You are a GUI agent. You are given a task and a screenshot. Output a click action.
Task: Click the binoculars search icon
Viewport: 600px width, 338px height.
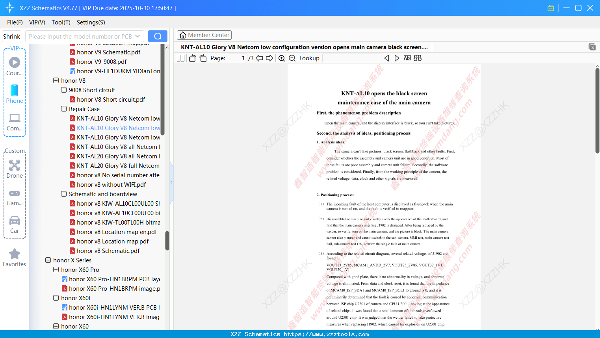point(418,58)
